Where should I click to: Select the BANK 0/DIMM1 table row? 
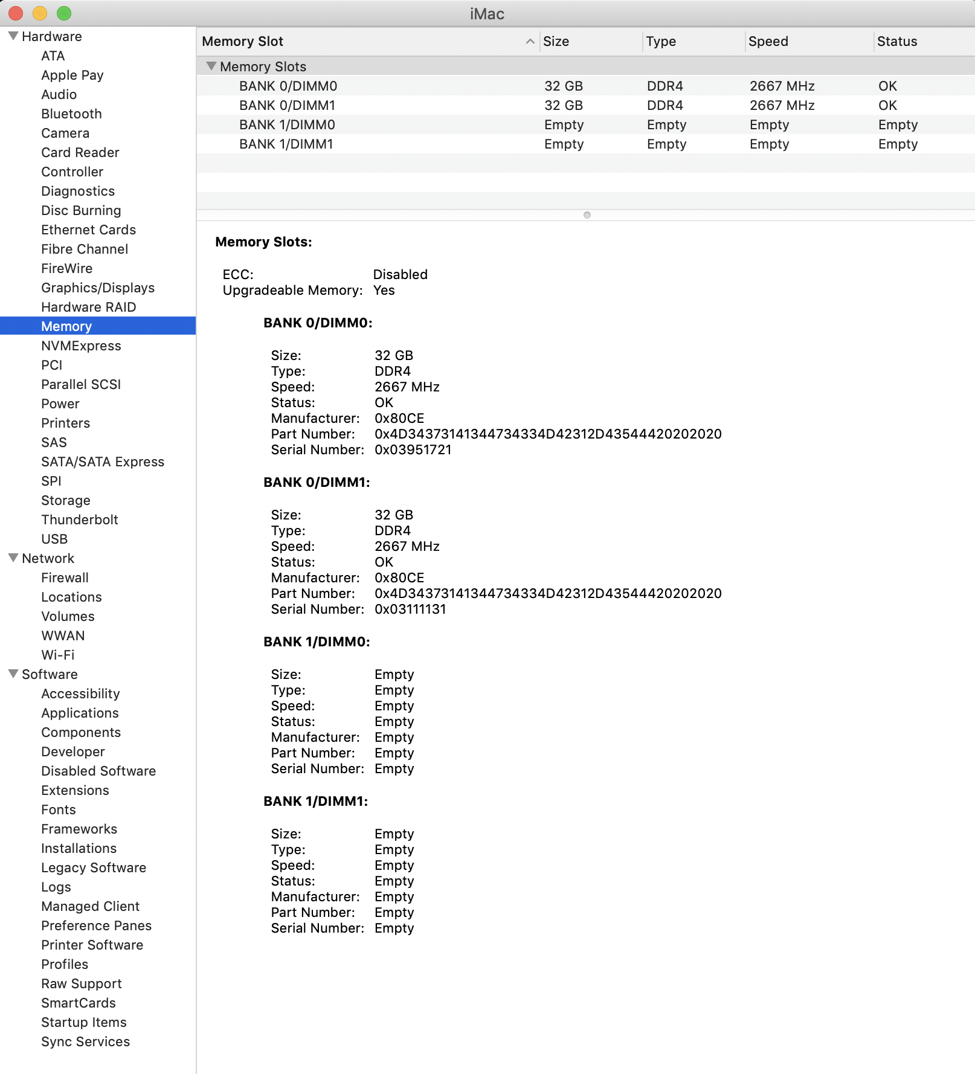[585, 105]
